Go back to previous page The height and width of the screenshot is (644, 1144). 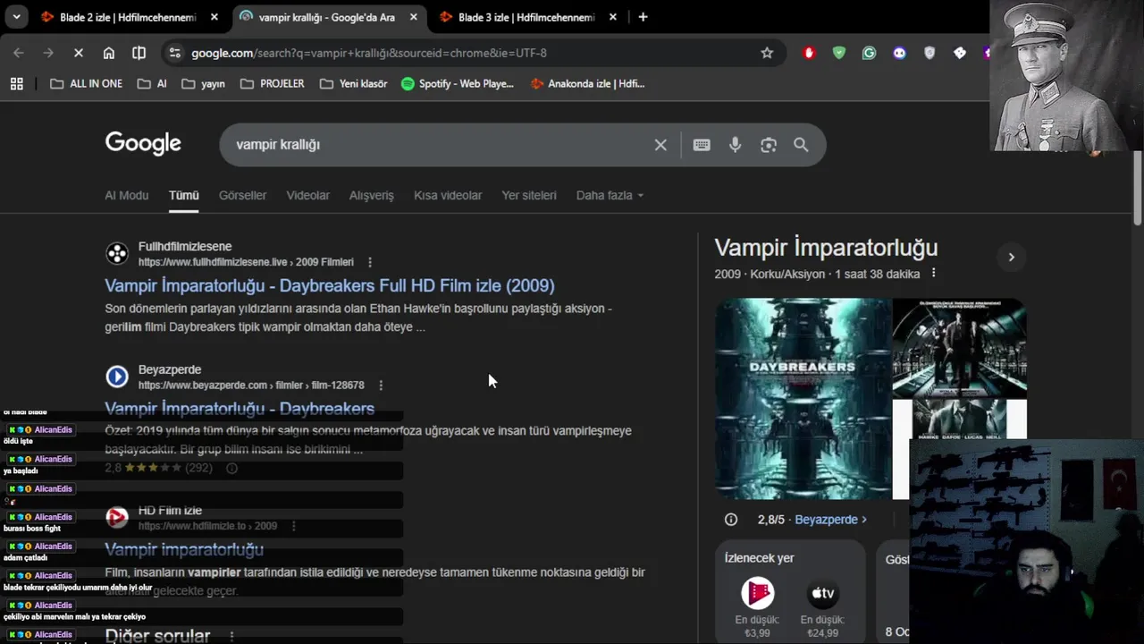(19, 53)
